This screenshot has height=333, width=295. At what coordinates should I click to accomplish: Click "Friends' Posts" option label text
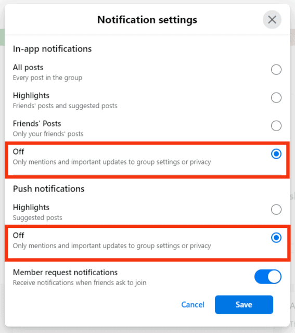(37, 124)
